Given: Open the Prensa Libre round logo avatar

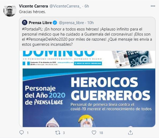Looking at the screenshot, I should pos(25,22).
